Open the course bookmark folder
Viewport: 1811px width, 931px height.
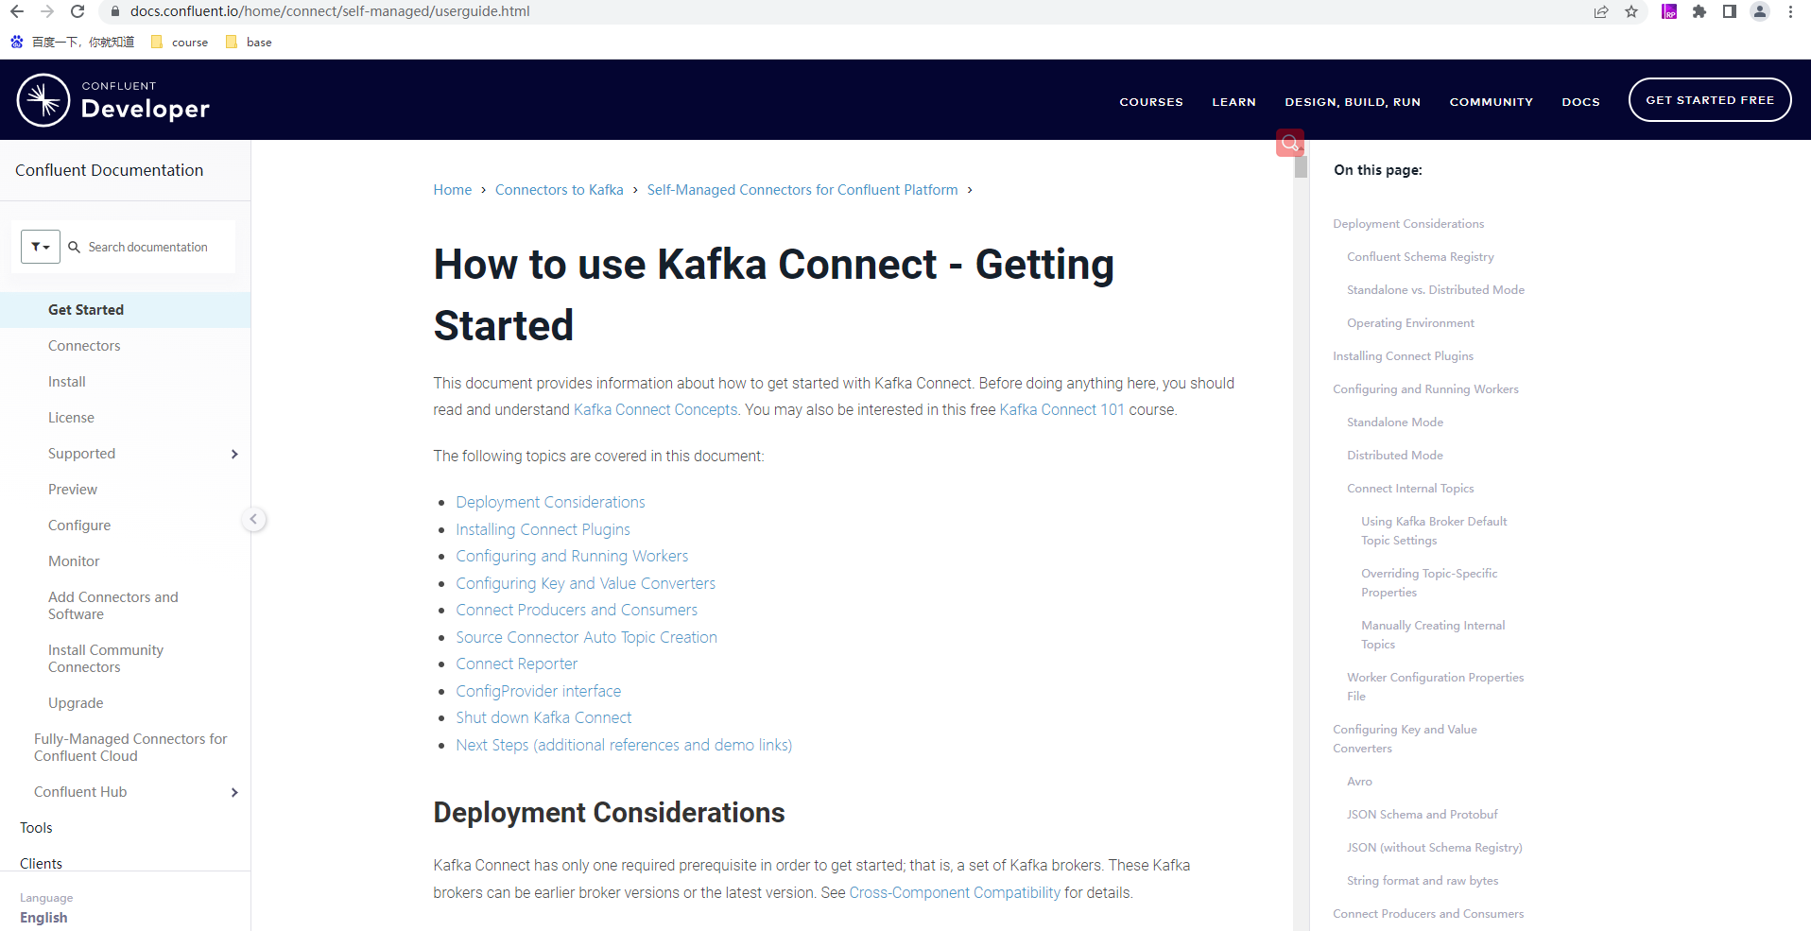point(180,42)
